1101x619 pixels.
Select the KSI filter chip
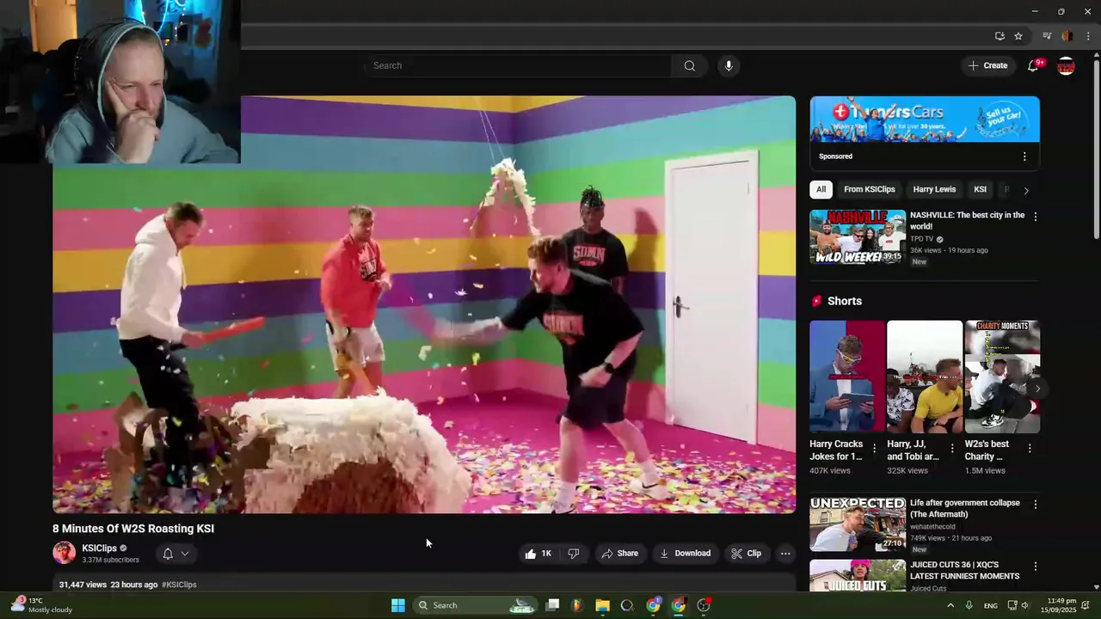tap(980, 189)
